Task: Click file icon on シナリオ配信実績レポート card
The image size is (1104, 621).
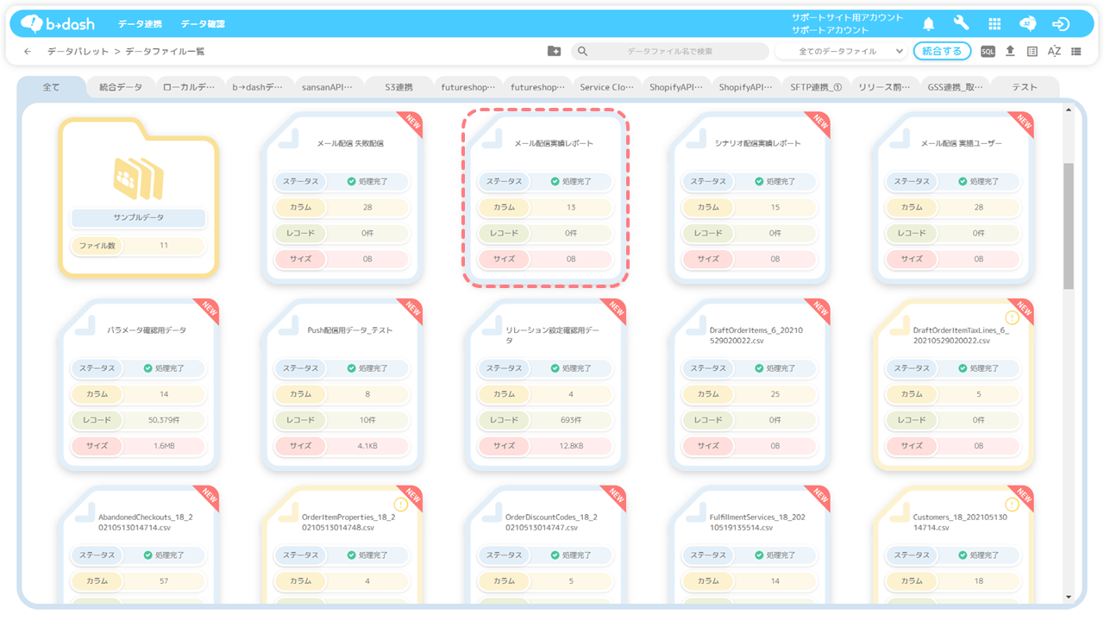Action: [696, 138]
